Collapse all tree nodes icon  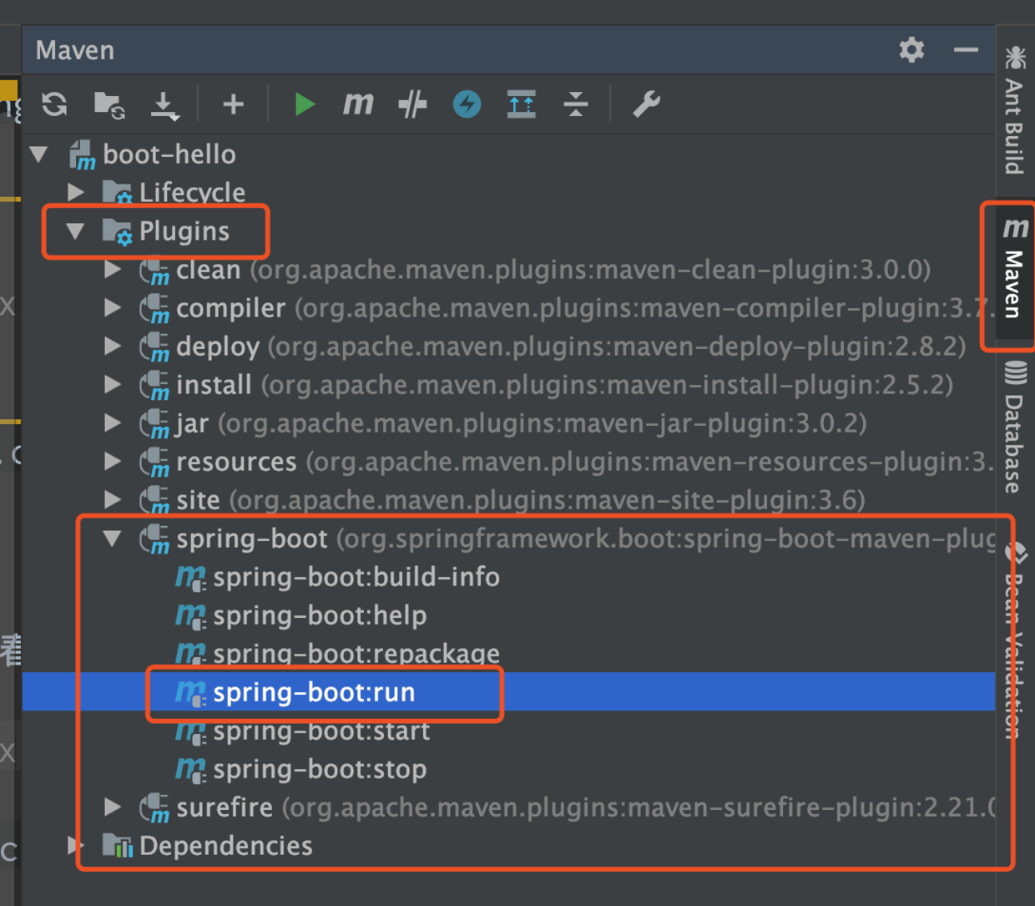(x=576, y=104)
